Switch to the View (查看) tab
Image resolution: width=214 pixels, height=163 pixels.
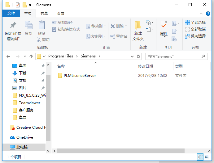pos(61,14)
